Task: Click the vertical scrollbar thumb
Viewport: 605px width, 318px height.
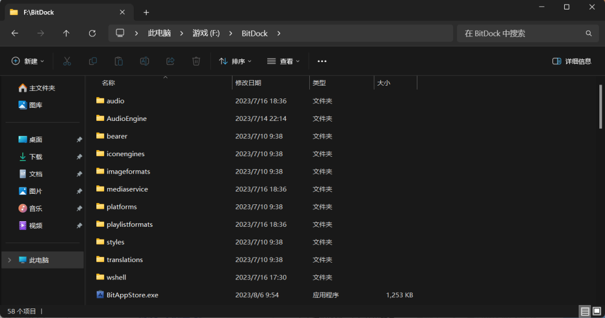Action: pyautogui.click(x=601, y=107)
